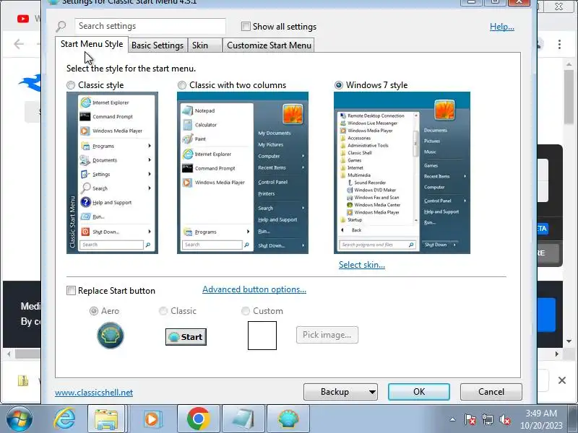Open Windows Media Player taskbar icon
This screenshot has width=578, height=433.
click(152, 419)
